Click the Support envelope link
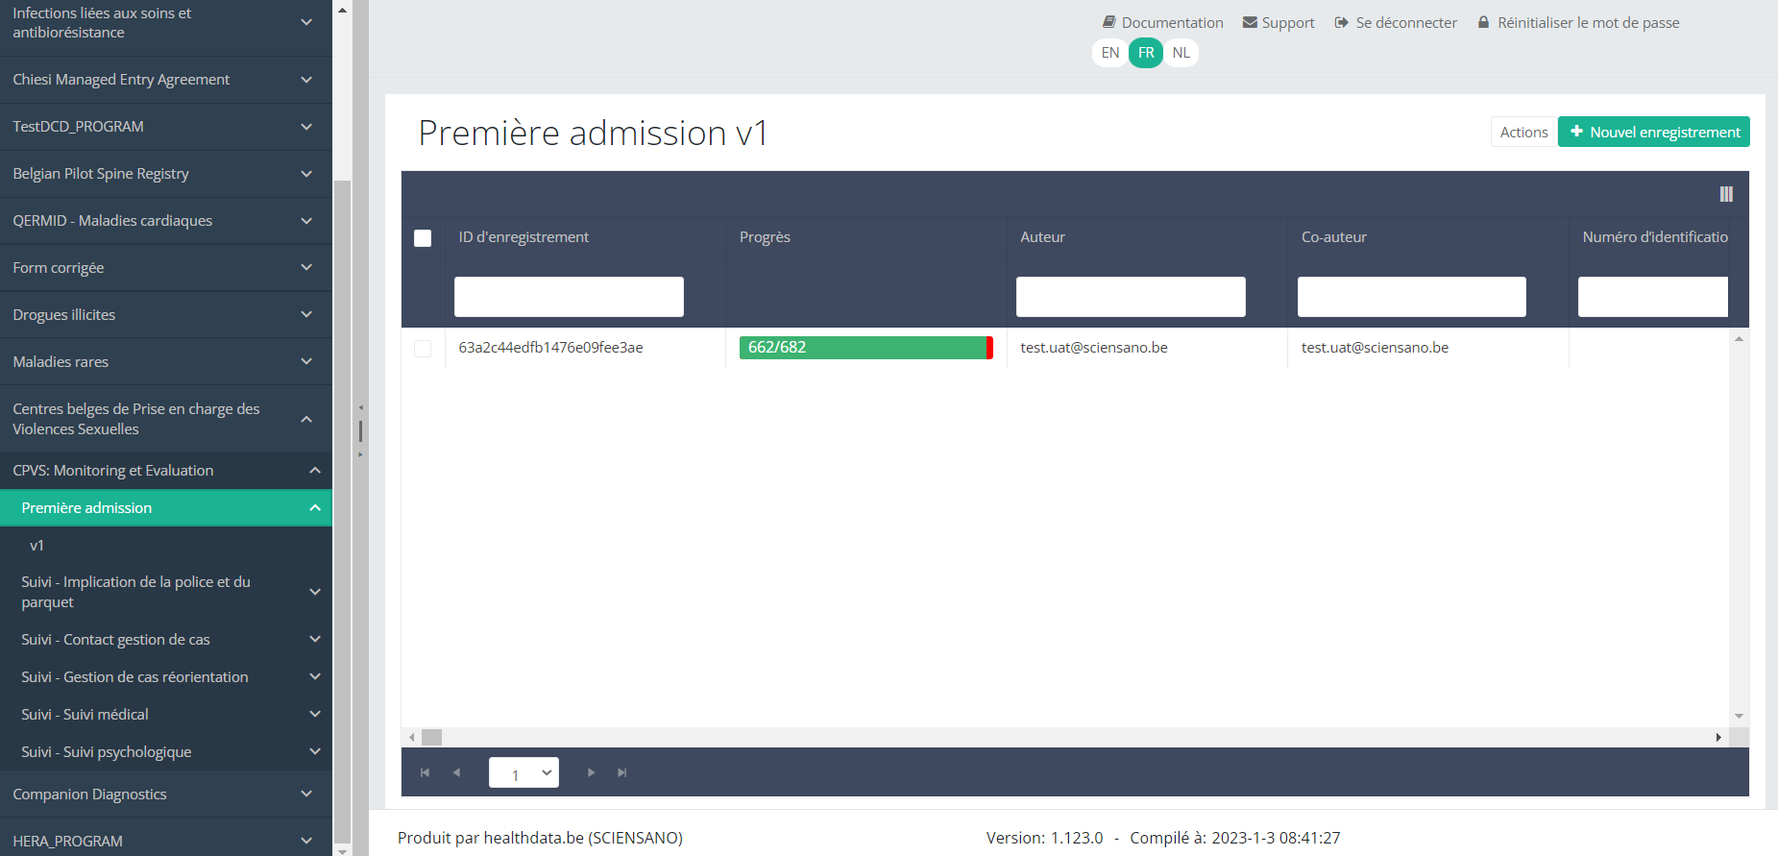The image size is (1778, 856). coord(1279,22)
